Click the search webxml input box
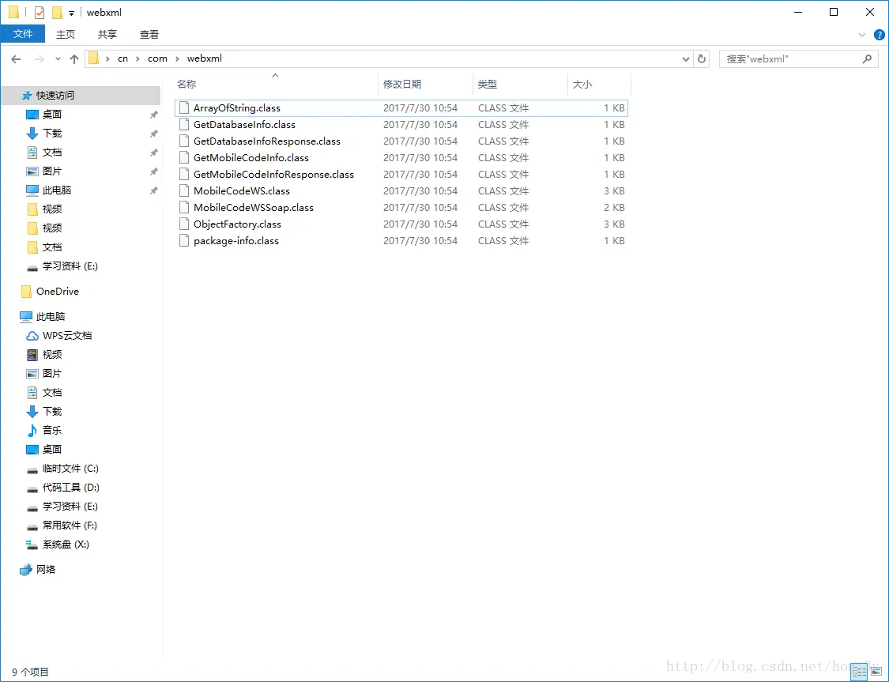 [792, 59]
